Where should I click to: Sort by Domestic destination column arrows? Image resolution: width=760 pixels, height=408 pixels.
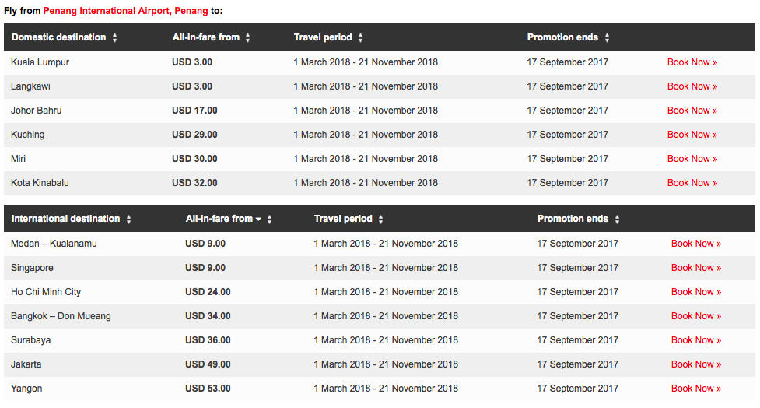pyautogui.click(x=115, y=37)
